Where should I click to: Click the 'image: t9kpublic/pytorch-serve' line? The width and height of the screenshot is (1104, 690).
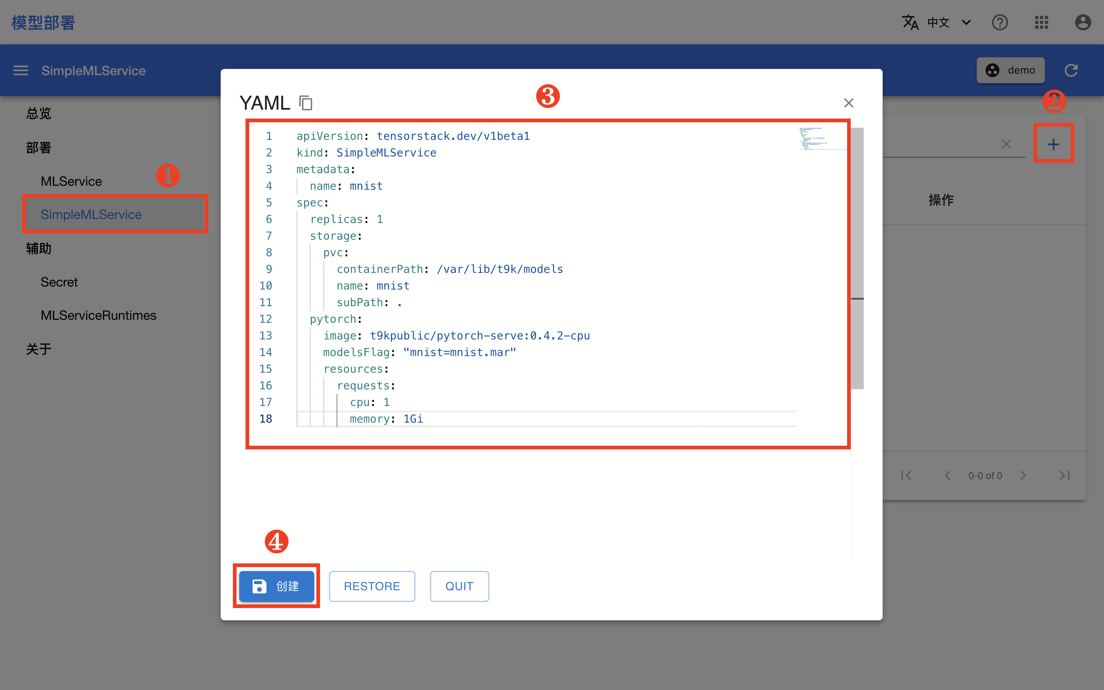pyautogui.click(x=457, y=336)
